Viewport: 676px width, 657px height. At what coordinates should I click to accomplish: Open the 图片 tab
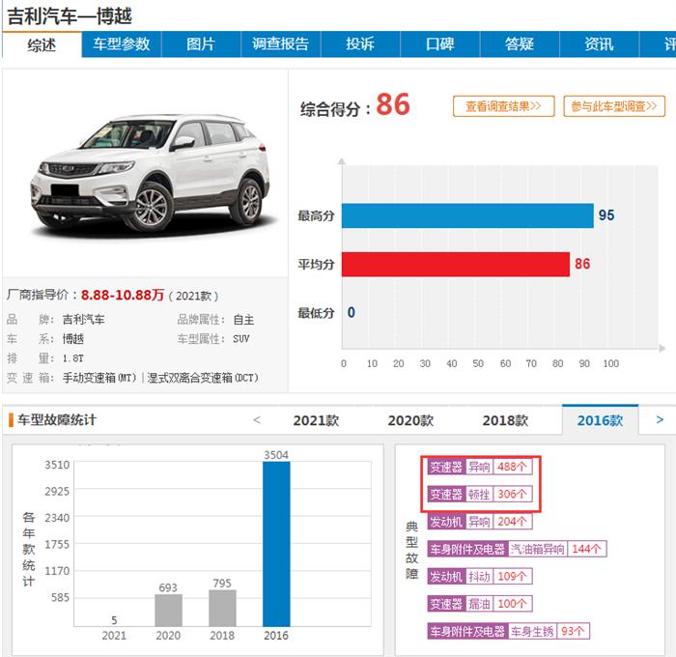tap(201, 44)
